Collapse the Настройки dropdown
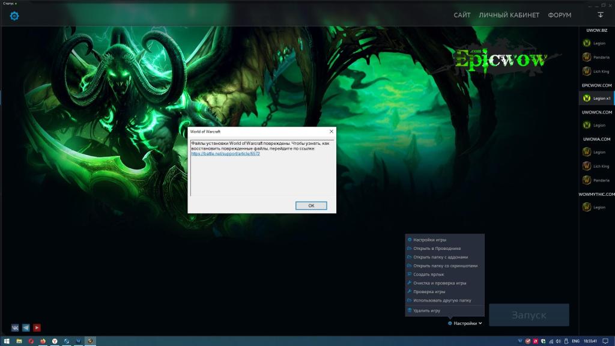 point(465,323)
